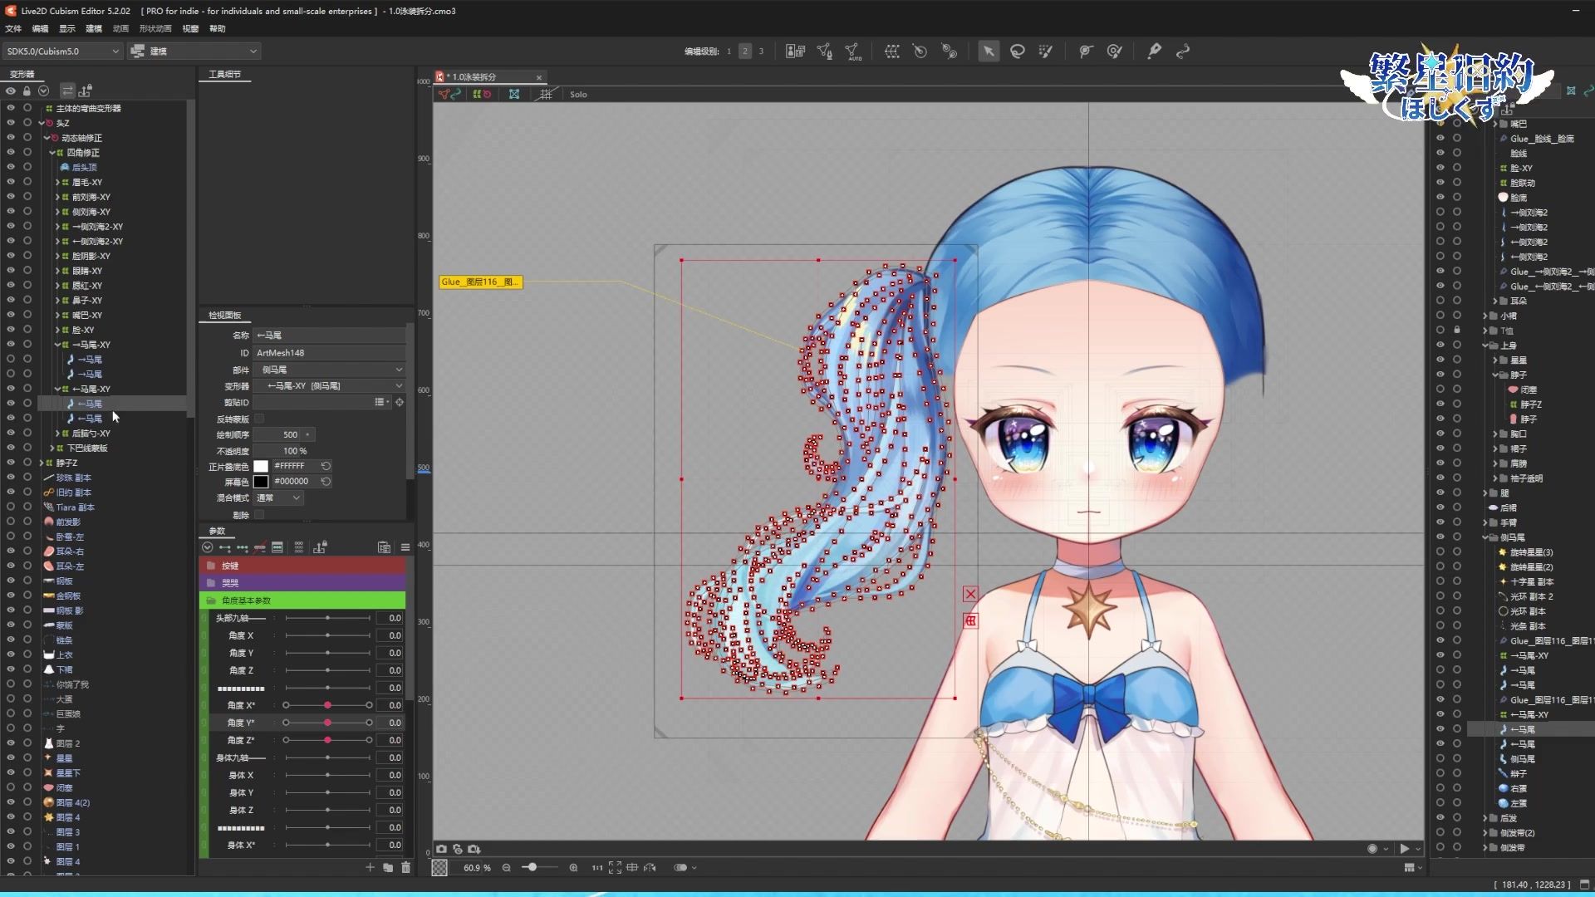Toggle eye for 脸底 in right parts panel
1595x897 pixels.
(1440, 198)
